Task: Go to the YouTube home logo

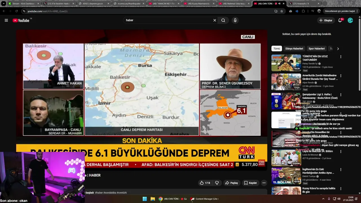Action: coord(21,20)
